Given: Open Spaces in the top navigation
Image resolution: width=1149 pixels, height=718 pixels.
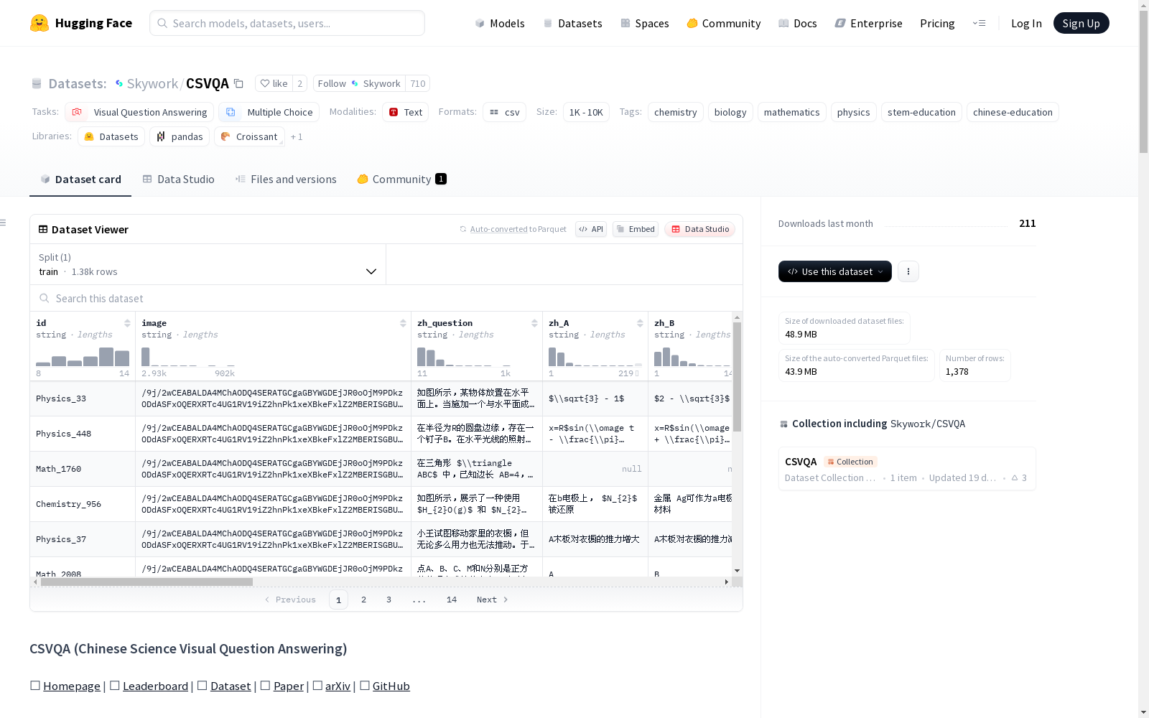Looking at the screenshot, I should tap(645, 23).
